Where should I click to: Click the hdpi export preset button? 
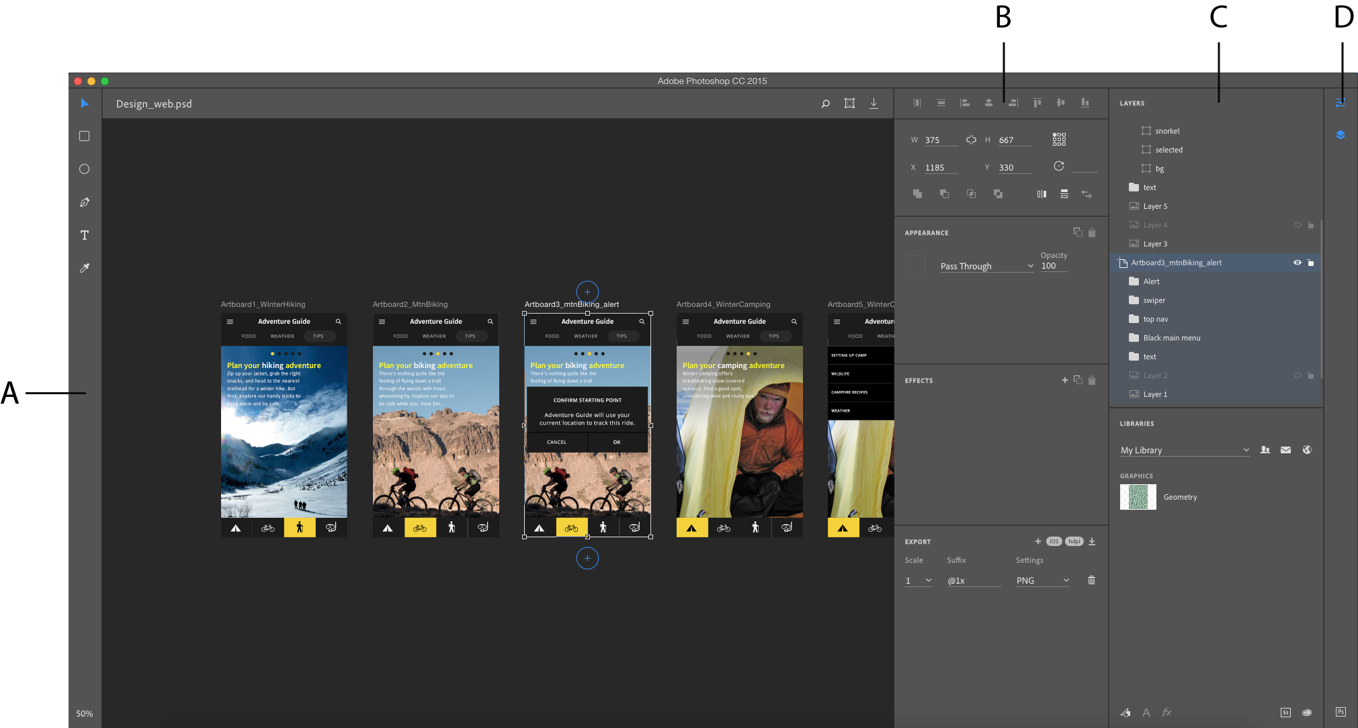point(1074,541)
